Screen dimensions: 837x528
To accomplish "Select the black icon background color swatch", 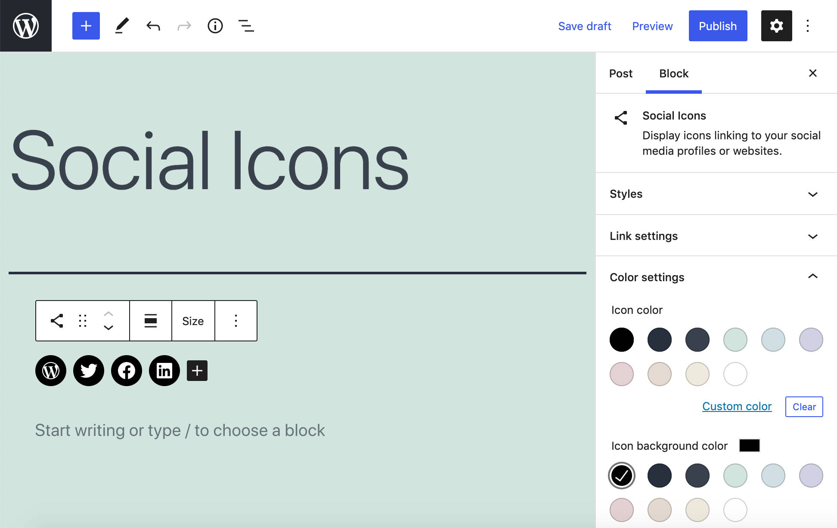I will pyautogui.click(x=621, y=475).
